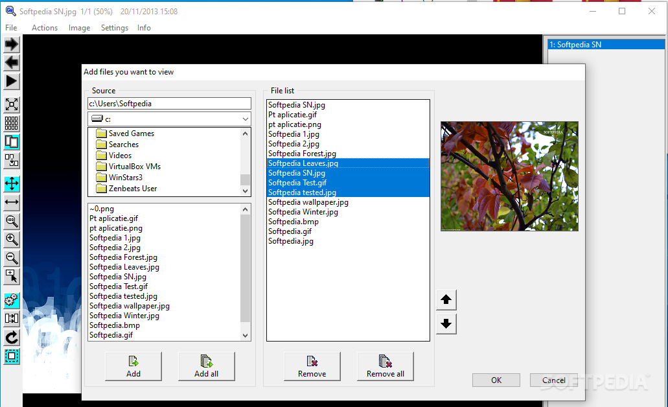Click the zoom out magnifier icon

[12, 259]
